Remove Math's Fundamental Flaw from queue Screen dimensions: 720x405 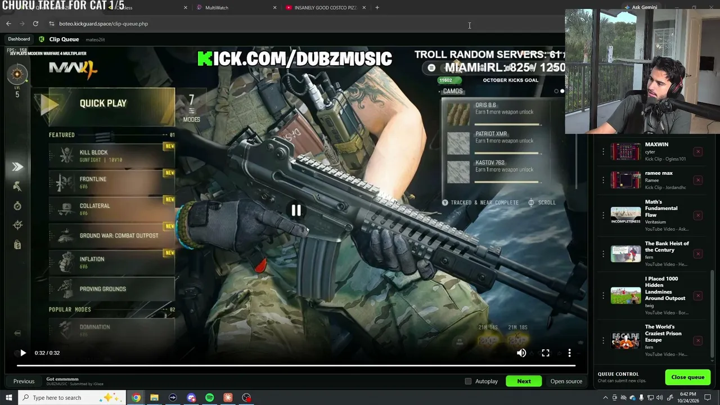tap(698, 215)
